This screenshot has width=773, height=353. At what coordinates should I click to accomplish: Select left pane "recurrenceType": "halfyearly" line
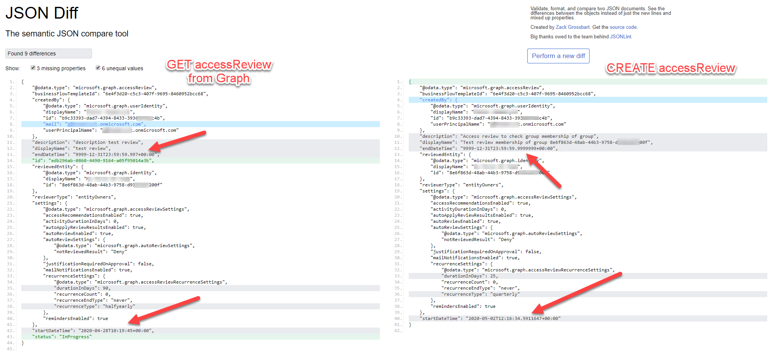[x=201, y=306]
